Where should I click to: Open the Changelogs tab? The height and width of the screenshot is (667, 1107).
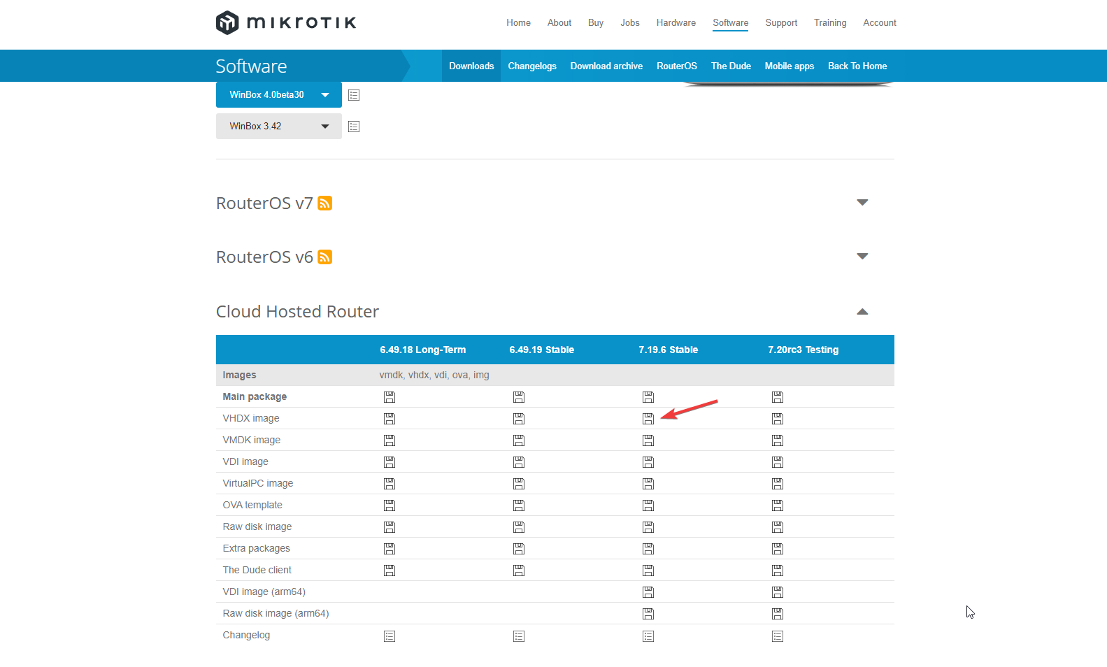pos(532,66)
